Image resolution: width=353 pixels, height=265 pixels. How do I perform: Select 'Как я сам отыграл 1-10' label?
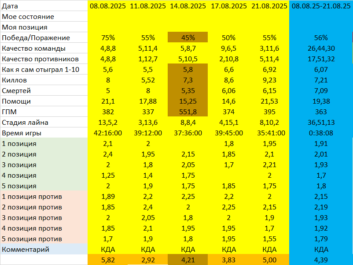[44, 69]
